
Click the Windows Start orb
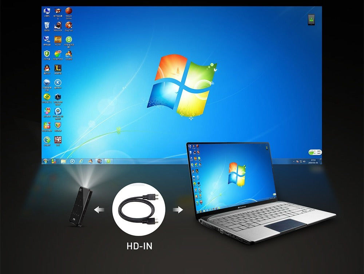pyautogui.click(x=45, y=161)
